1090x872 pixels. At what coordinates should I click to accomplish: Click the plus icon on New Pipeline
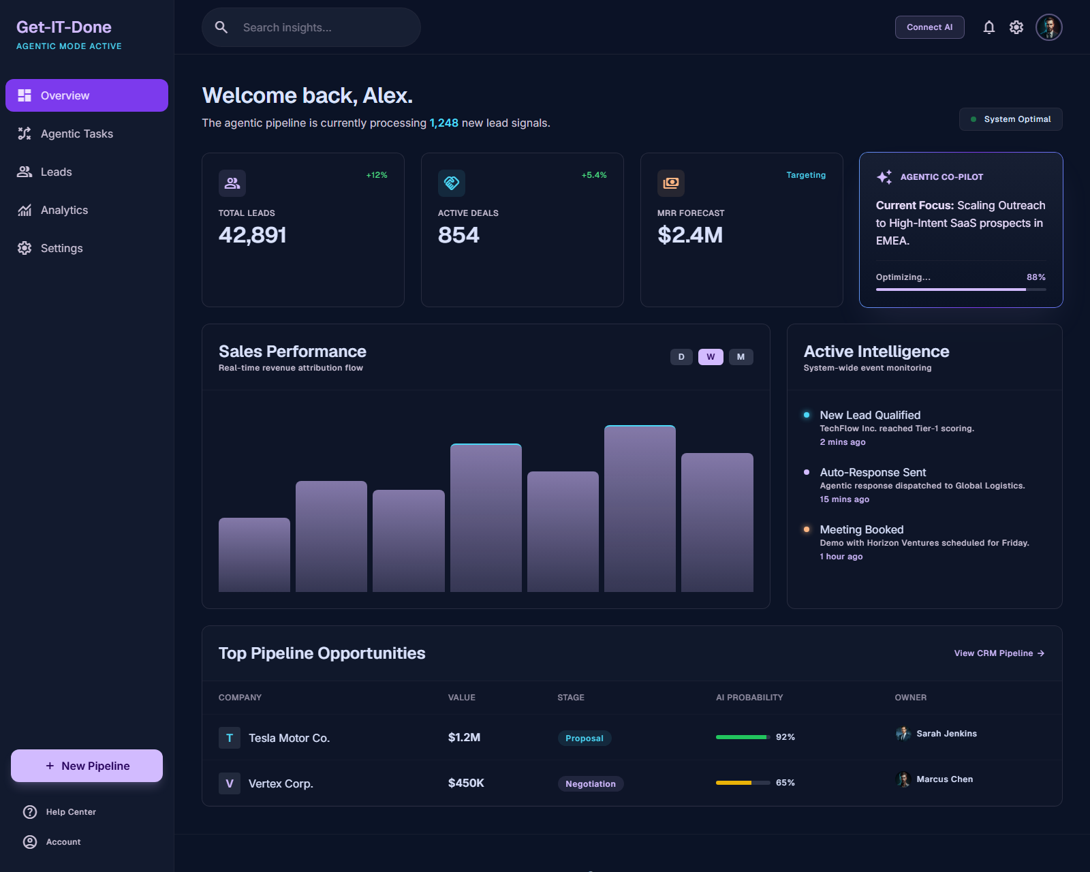(x=50, y=766)
